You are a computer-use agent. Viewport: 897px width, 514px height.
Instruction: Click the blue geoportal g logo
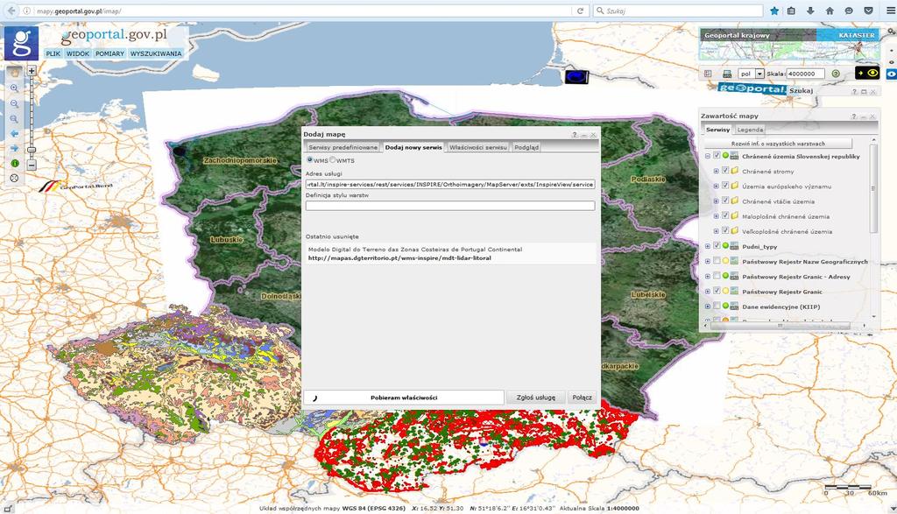point(22,43)
